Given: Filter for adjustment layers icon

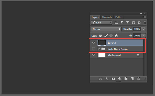Looking at the screenshot, I should point(122,22).
